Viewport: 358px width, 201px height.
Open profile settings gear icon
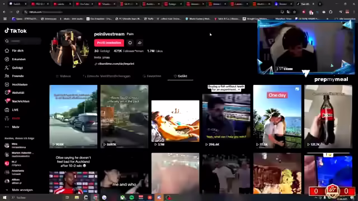pos(130,43)
